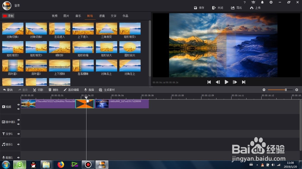302x169 pixels.
Task: Click the 登录 login link
Action: click(x=17, y=5)
